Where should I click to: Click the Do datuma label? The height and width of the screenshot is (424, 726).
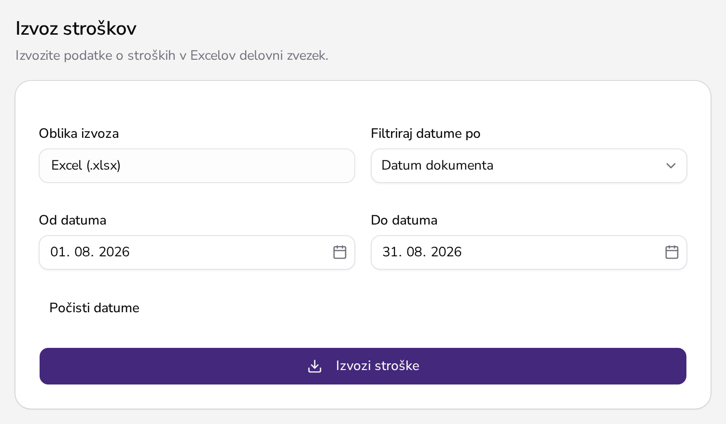point(404,220)
